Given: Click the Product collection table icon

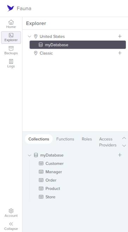Looking at the screenshot, I should pyautogui.click(x=41, y=189).
